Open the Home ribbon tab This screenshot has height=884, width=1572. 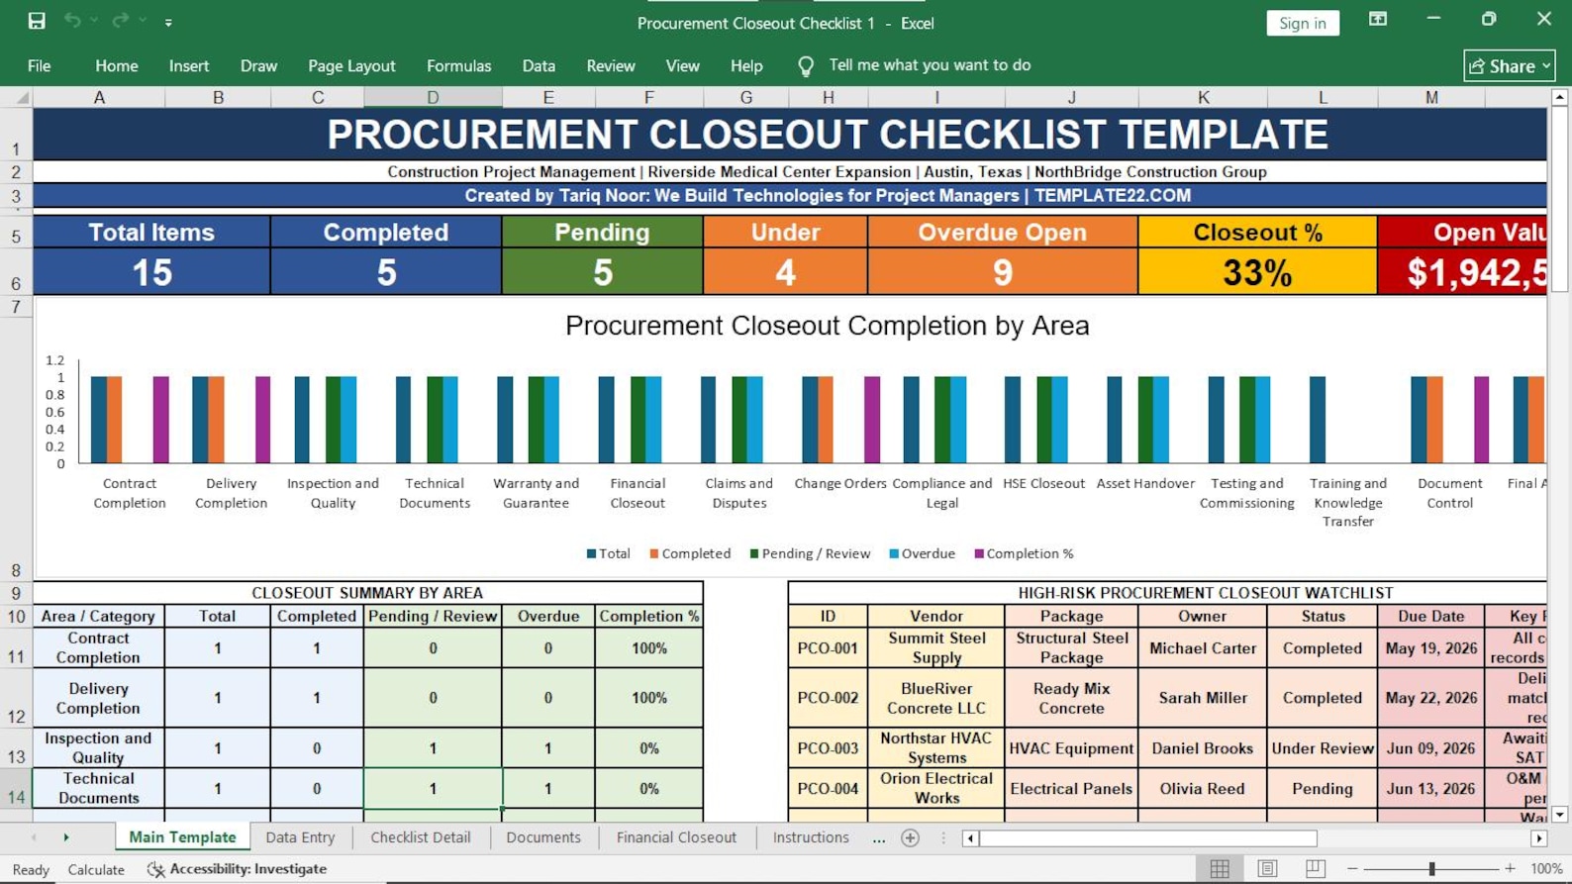[117, 65]
